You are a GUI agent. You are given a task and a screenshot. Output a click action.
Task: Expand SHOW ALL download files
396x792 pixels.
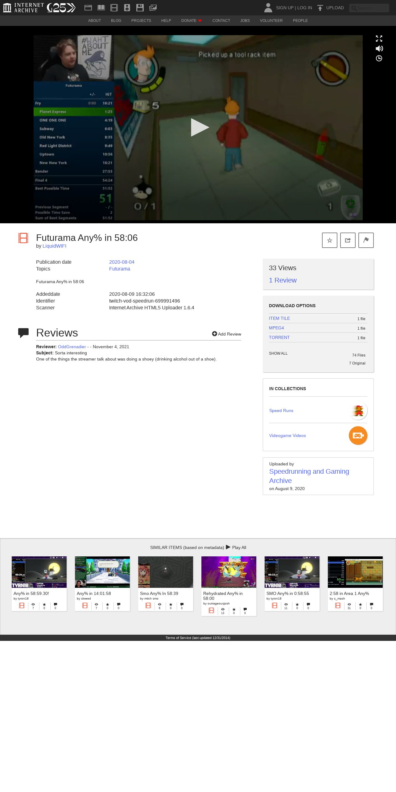tap(278, 353)
